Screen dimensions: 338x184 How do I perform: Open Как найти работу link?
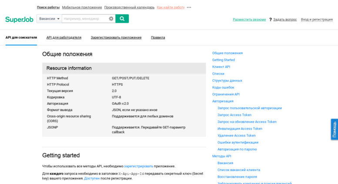pos(171,7)
